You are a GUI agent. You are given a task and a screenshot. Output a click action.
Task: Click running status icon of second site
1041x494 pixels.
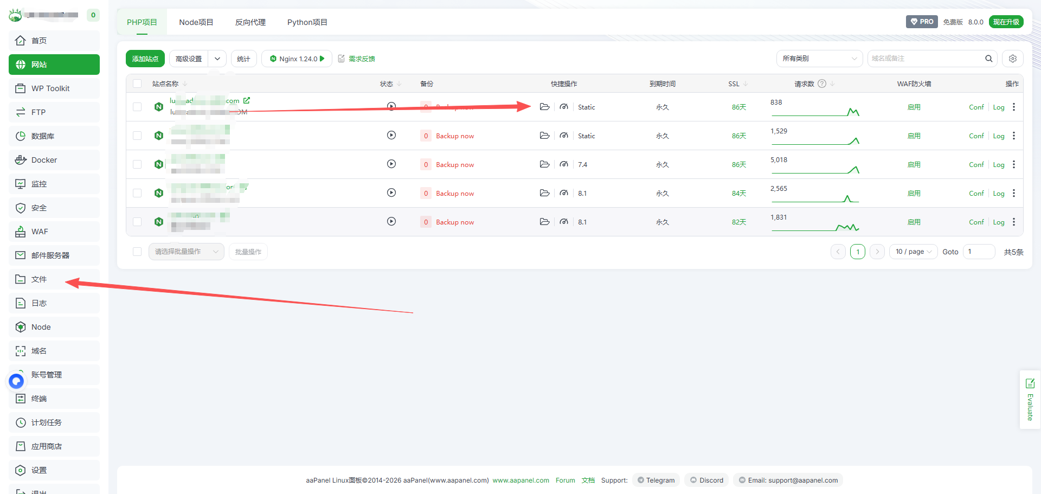(x=391, y=136)
